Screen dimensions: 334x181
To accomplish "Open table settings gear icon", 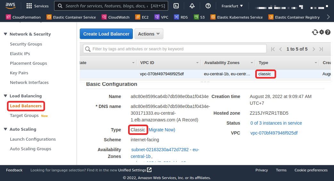I will click(x=322, y=32).
